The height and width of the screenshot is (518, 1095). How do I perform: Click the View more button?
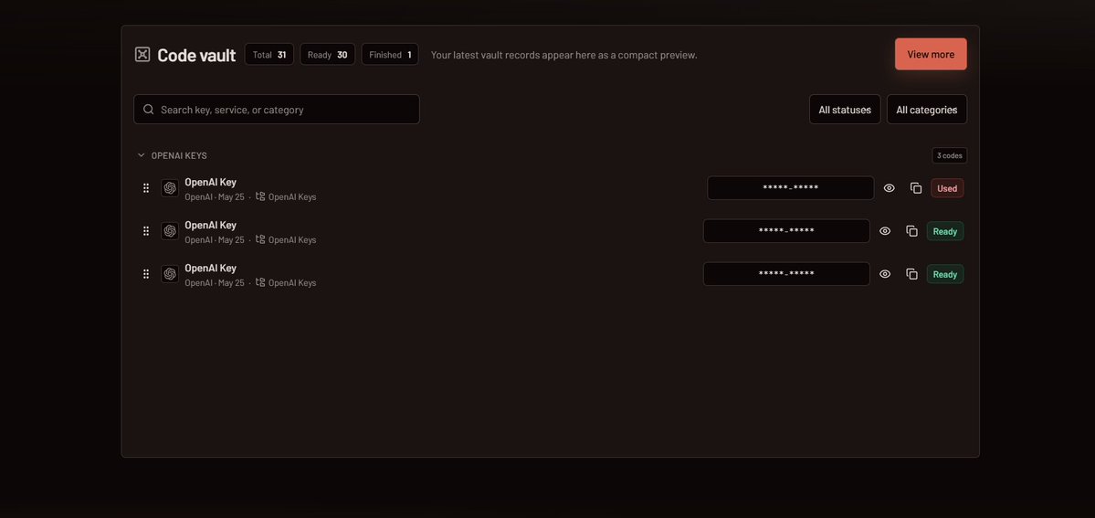[931, 54]
